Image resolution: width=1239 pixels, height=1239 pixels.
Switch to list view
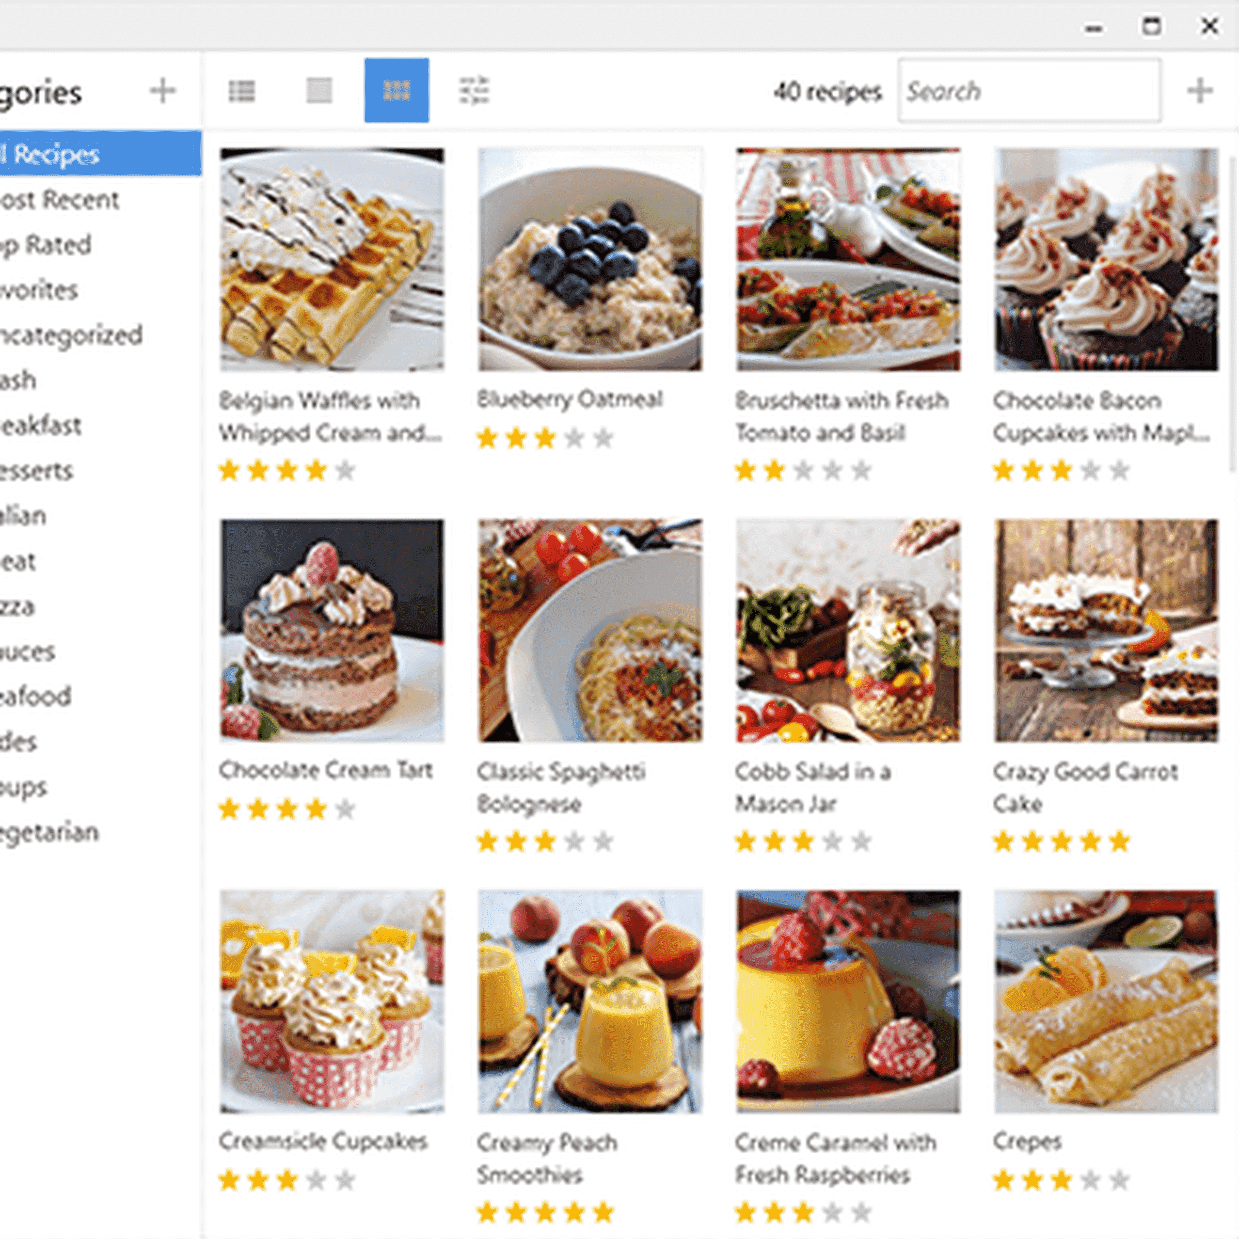[242, 90]
